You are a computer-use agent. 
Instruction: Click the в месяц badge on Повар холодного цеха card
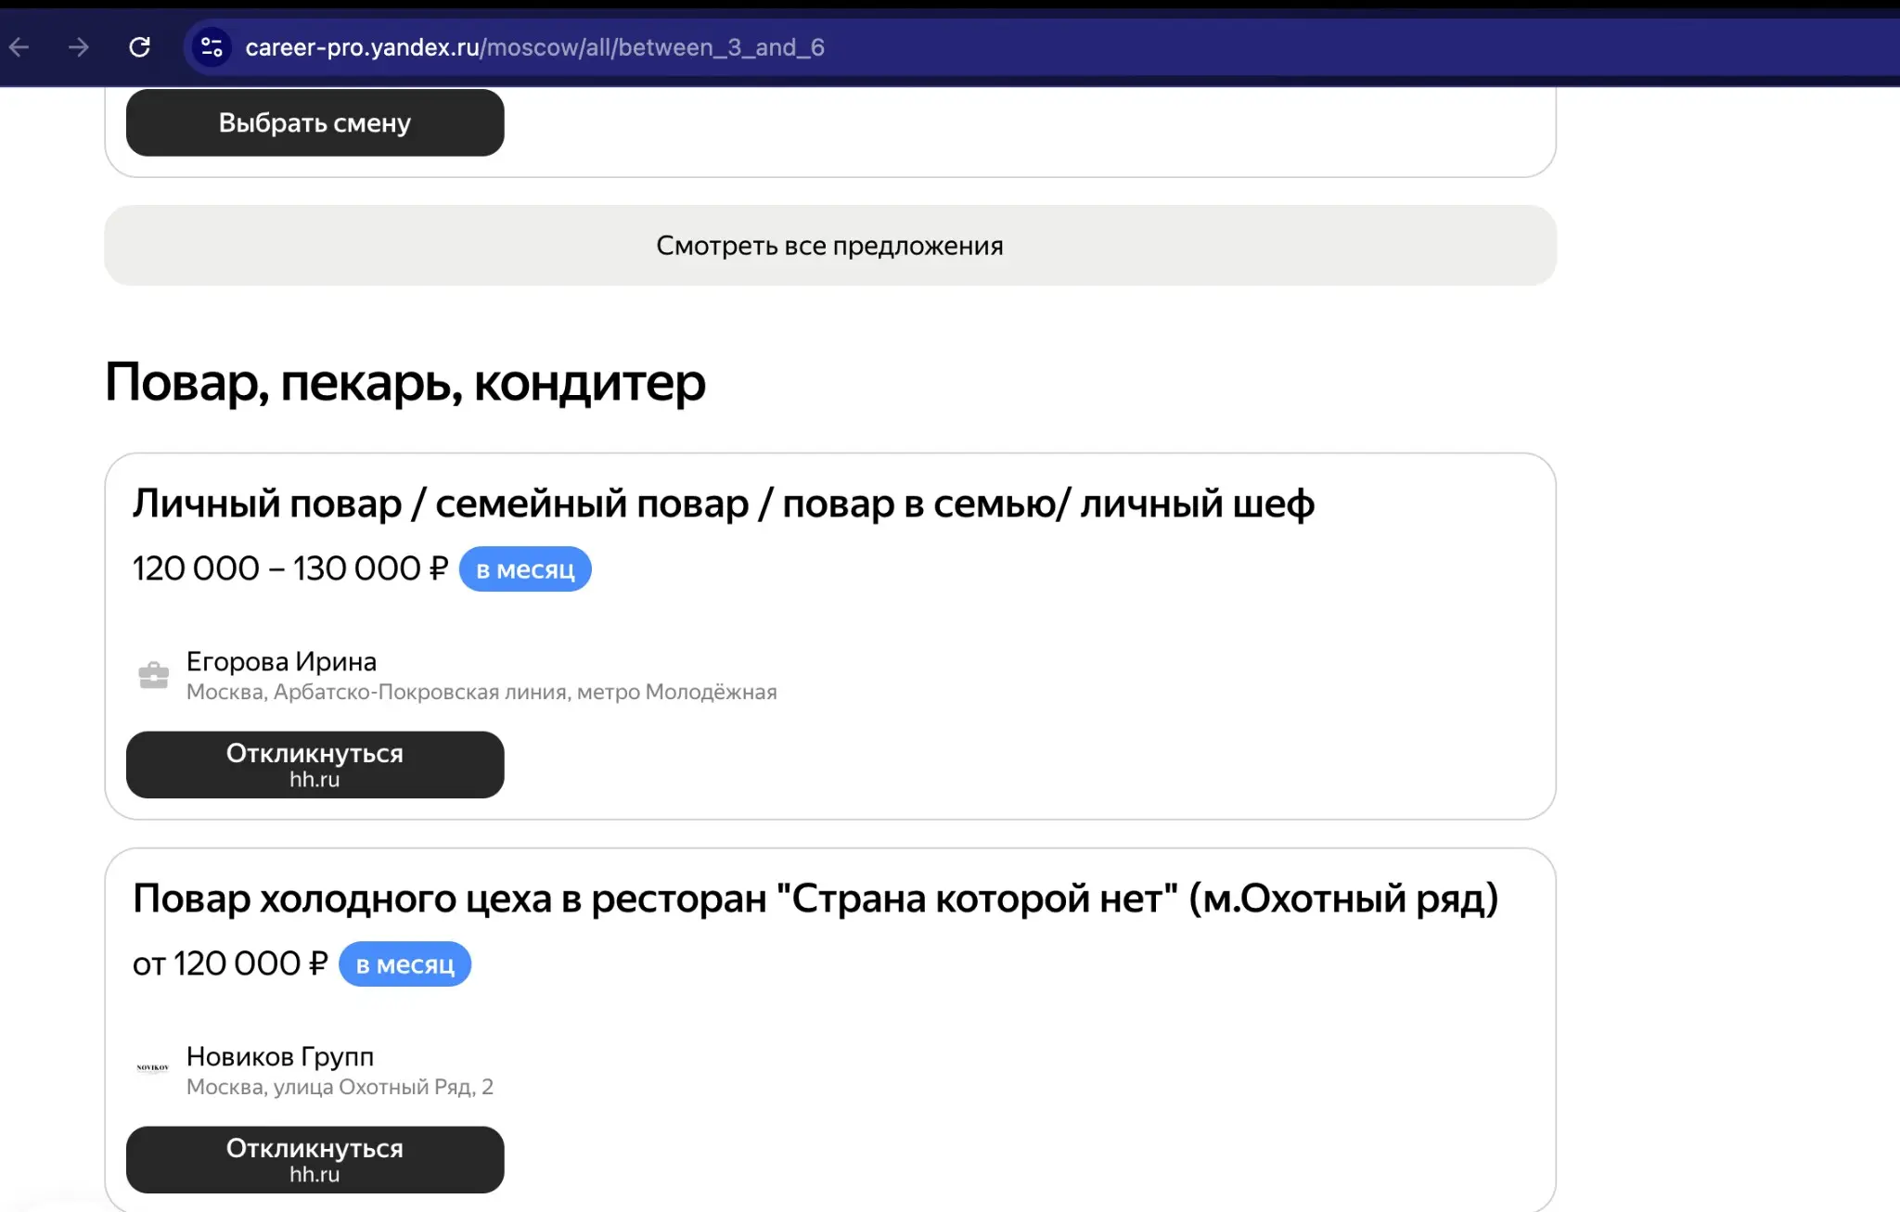pyautogui.click(x=404, y=964)
